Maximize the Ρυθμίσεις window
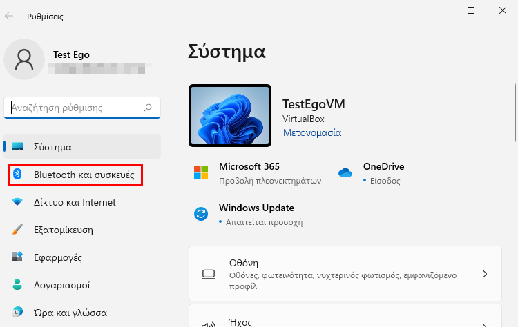518x327 pixels. pyautogui.click(x=471, y=10)
